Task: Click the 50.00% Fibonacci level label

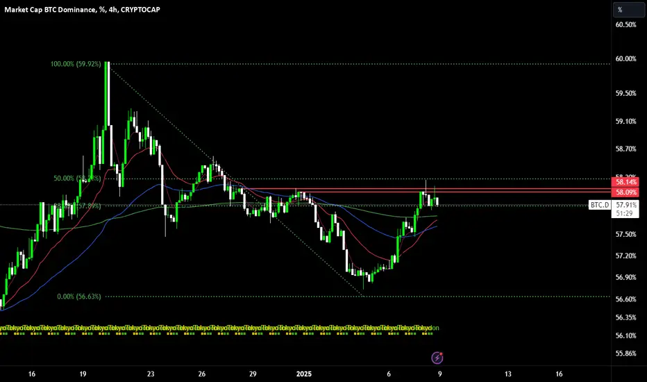Action: [x=77, y=178]
